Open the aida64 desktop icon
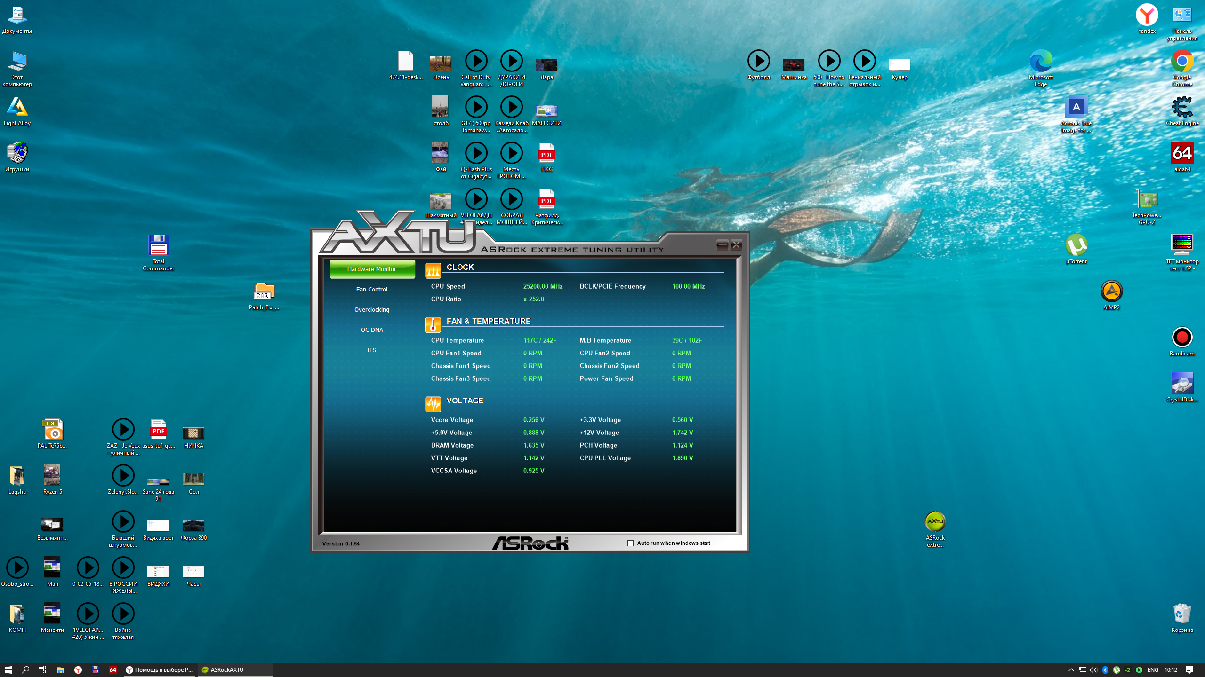Viewport: 1205px width, 677px height. pyautogui.click(x=1181, y=153)
